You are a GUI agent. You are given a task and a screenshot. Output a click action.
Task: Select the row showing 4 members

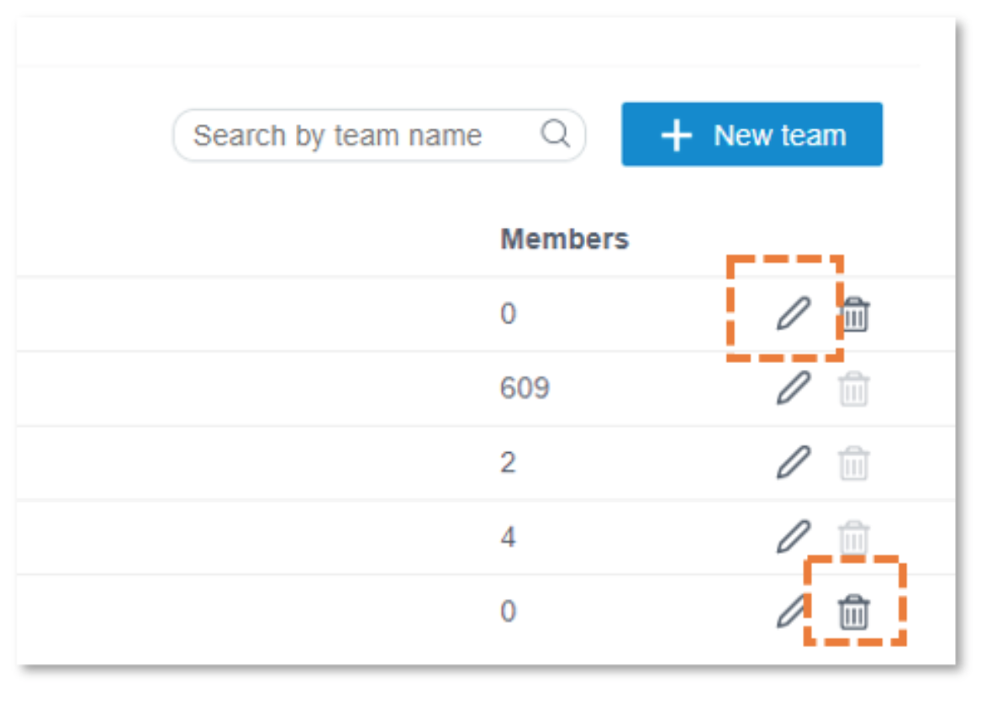coord(486,537)
